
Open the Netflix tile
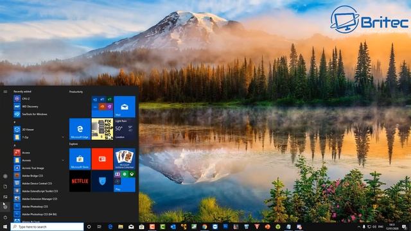(80, 181)
